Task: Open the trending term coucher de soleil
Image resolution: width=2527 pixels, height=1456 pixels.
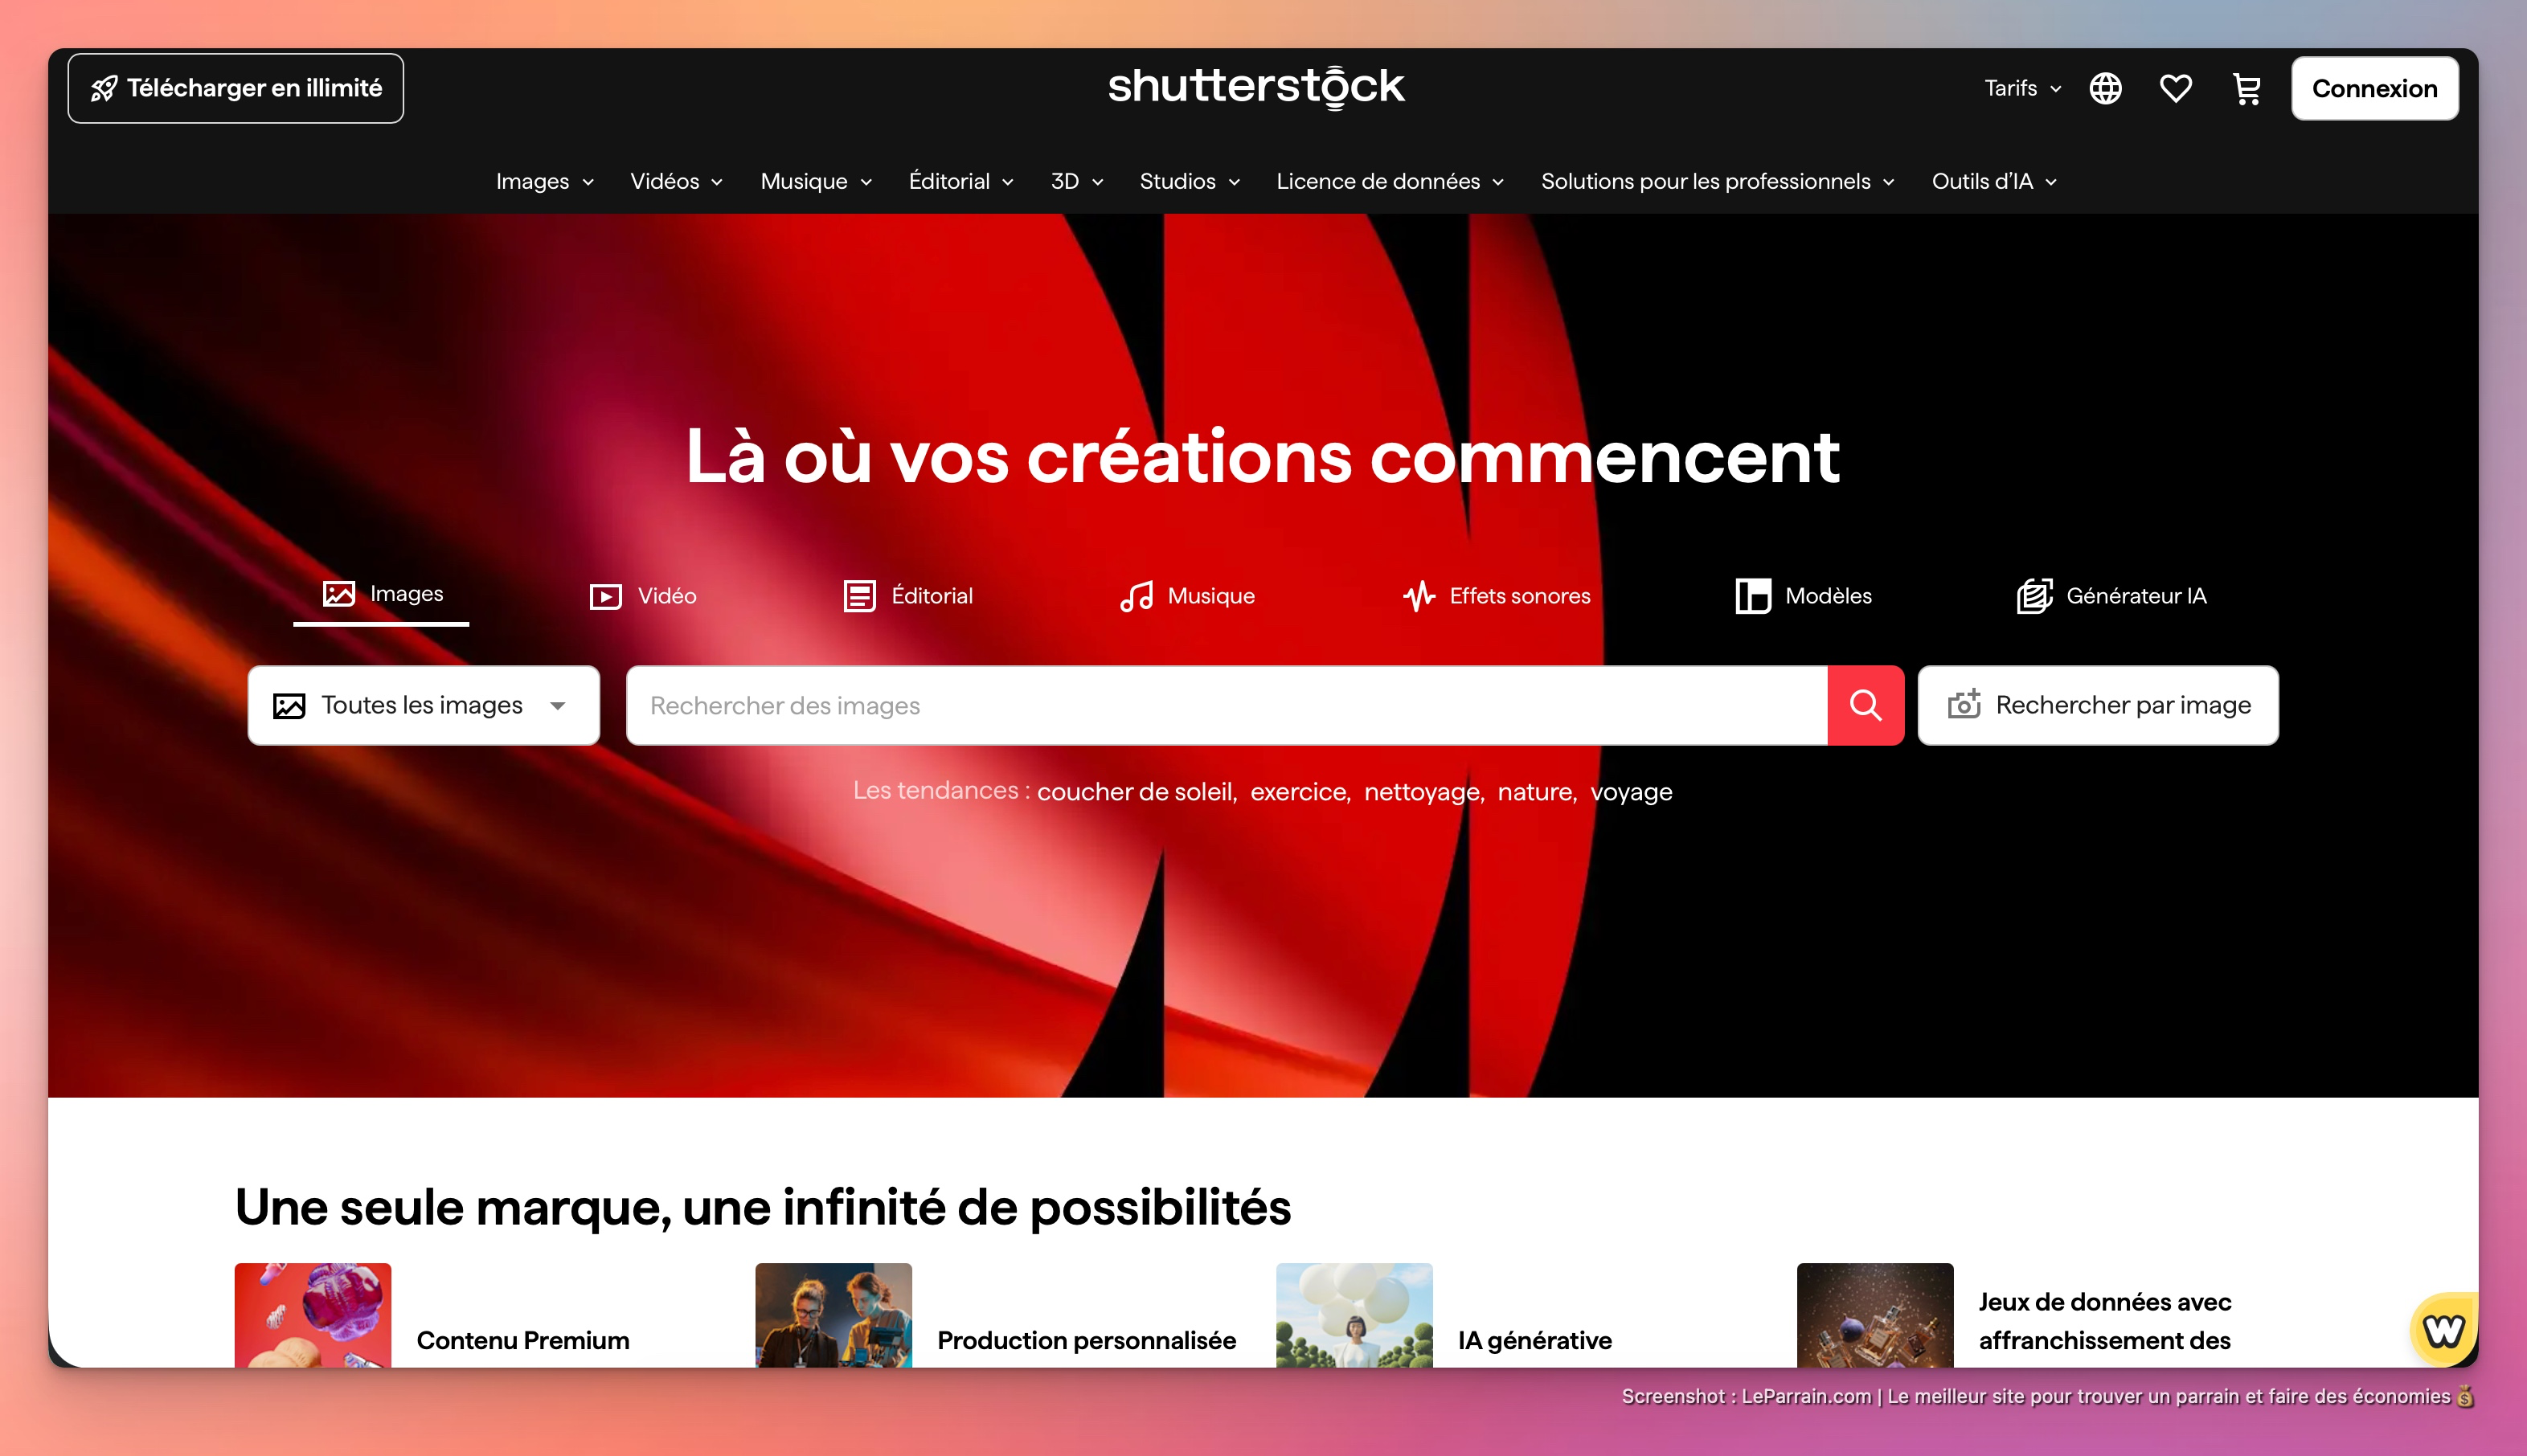Action: tap(1137, 791)
